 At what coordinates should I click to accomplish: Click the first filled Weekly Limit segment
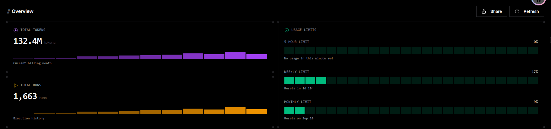[289, 81]
